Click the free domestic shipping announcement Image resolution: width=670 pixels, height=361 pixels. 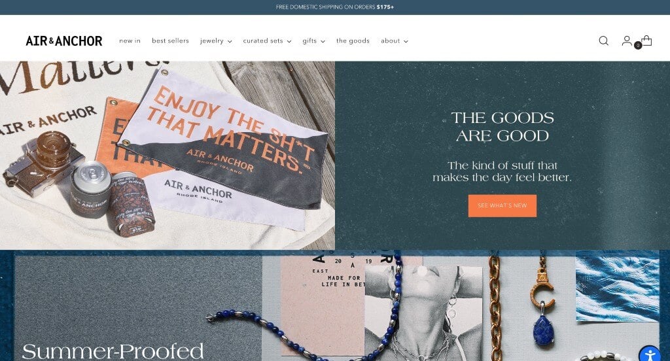[x=335, y=7]
